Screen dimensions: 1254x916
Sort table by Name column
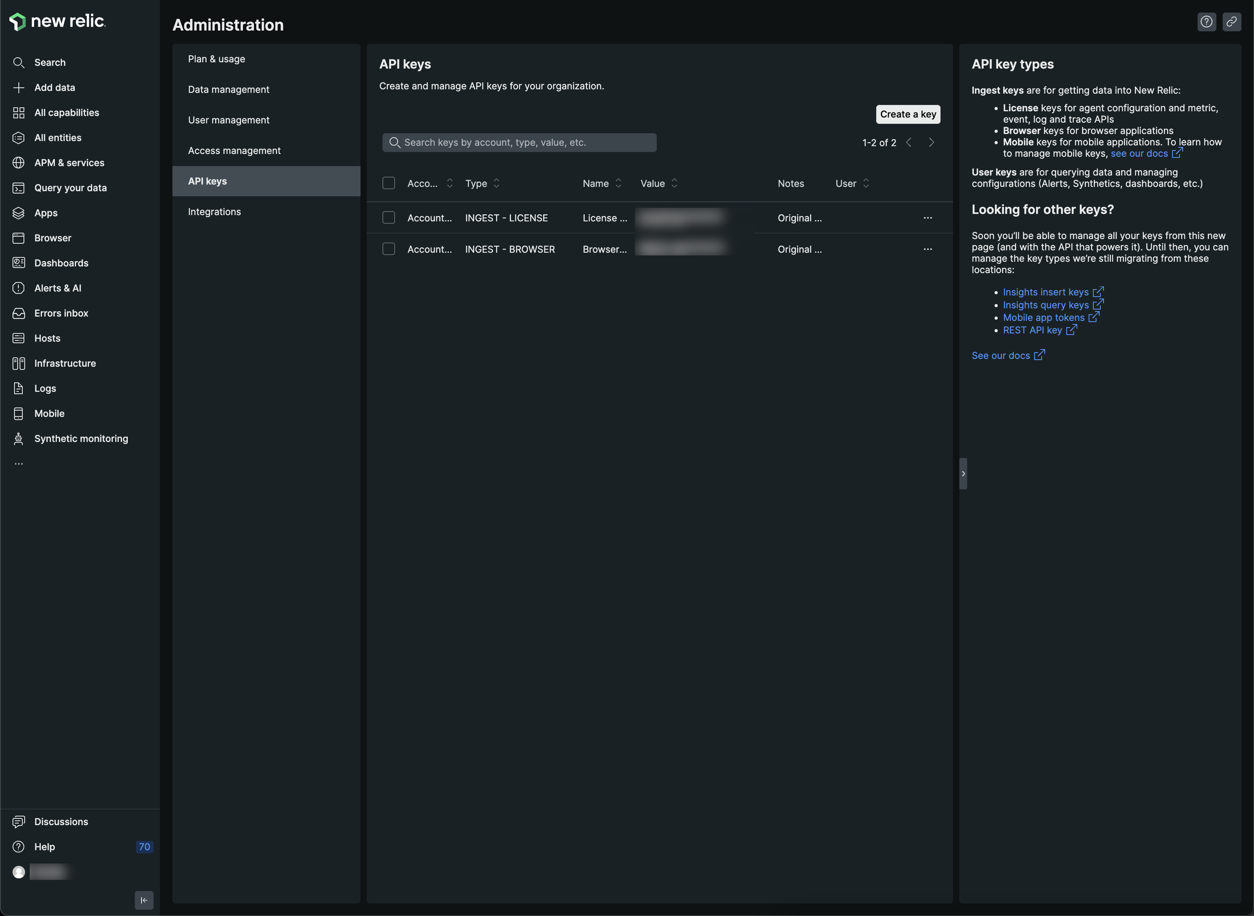[602, 183]
